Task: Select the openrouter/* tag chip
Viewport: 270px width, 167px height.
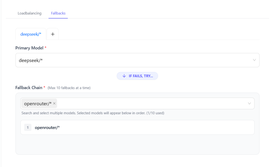Action: (x=39, y=104)
